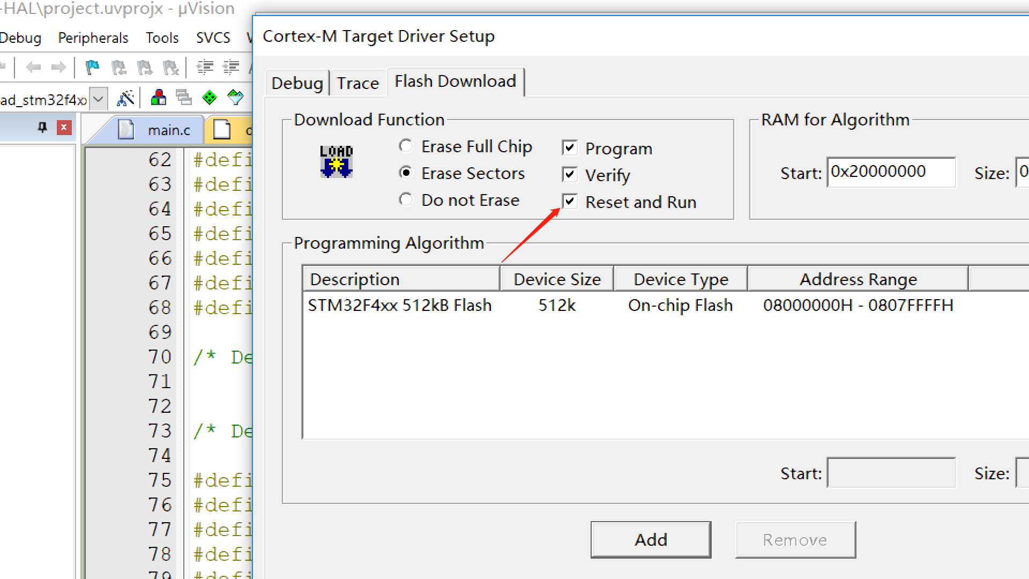Click the Add algorithm button

point(651,539)
